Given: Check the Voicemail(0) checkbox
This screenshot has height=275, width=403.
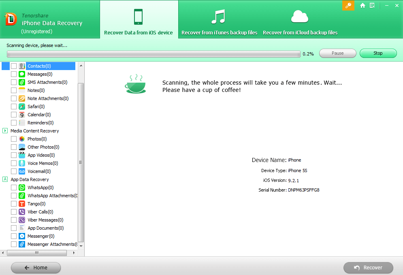Looking at the screenshot, I should [x=14, y=171].
